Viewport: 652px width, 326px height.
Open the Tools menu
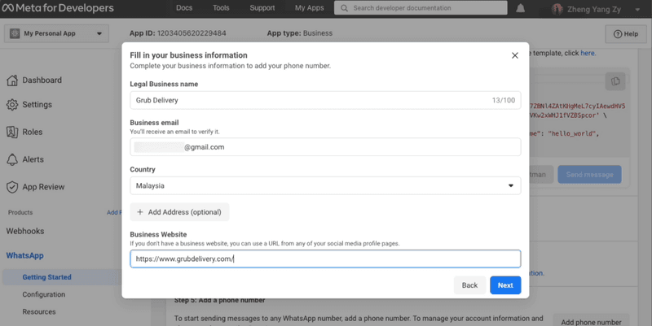click(221, 8)
